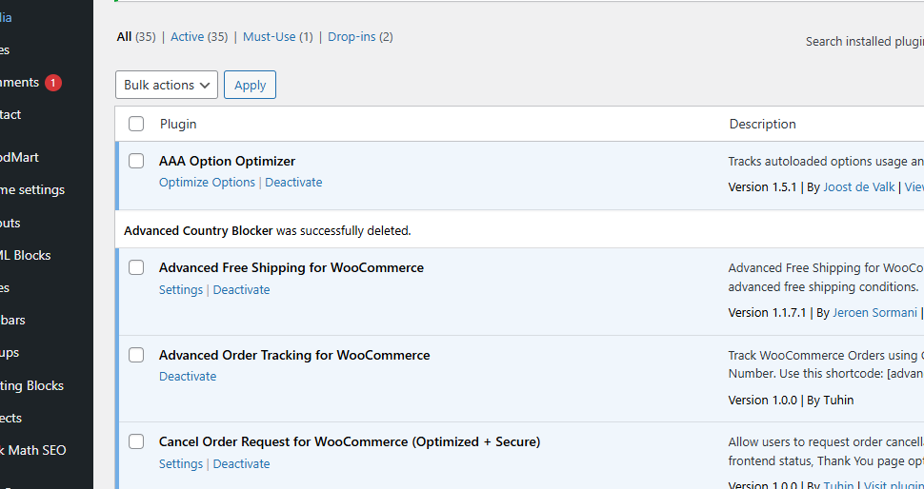This screenshot has height=489, width=924.
Task: Click Version 1.5.1 text
Action: point(762,187)
